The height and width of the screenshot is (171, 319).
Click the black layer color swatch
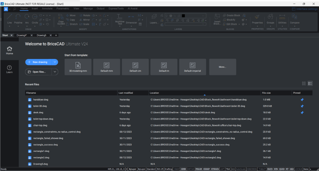[183, 16]
